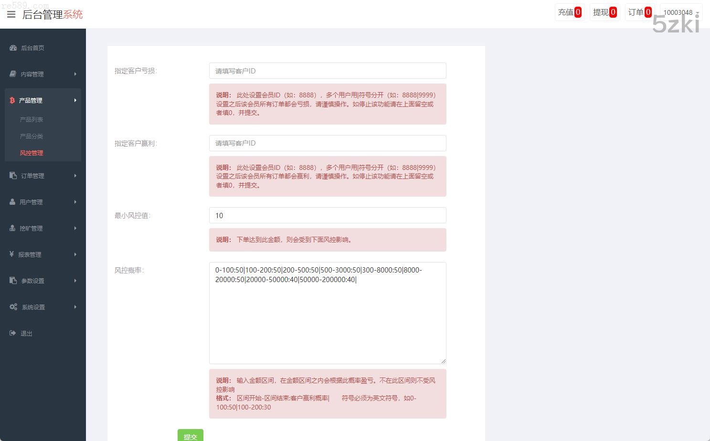This screenshot has width=710, height=441.
Task: Click the green 提交 button
Action: pos(190,436)
